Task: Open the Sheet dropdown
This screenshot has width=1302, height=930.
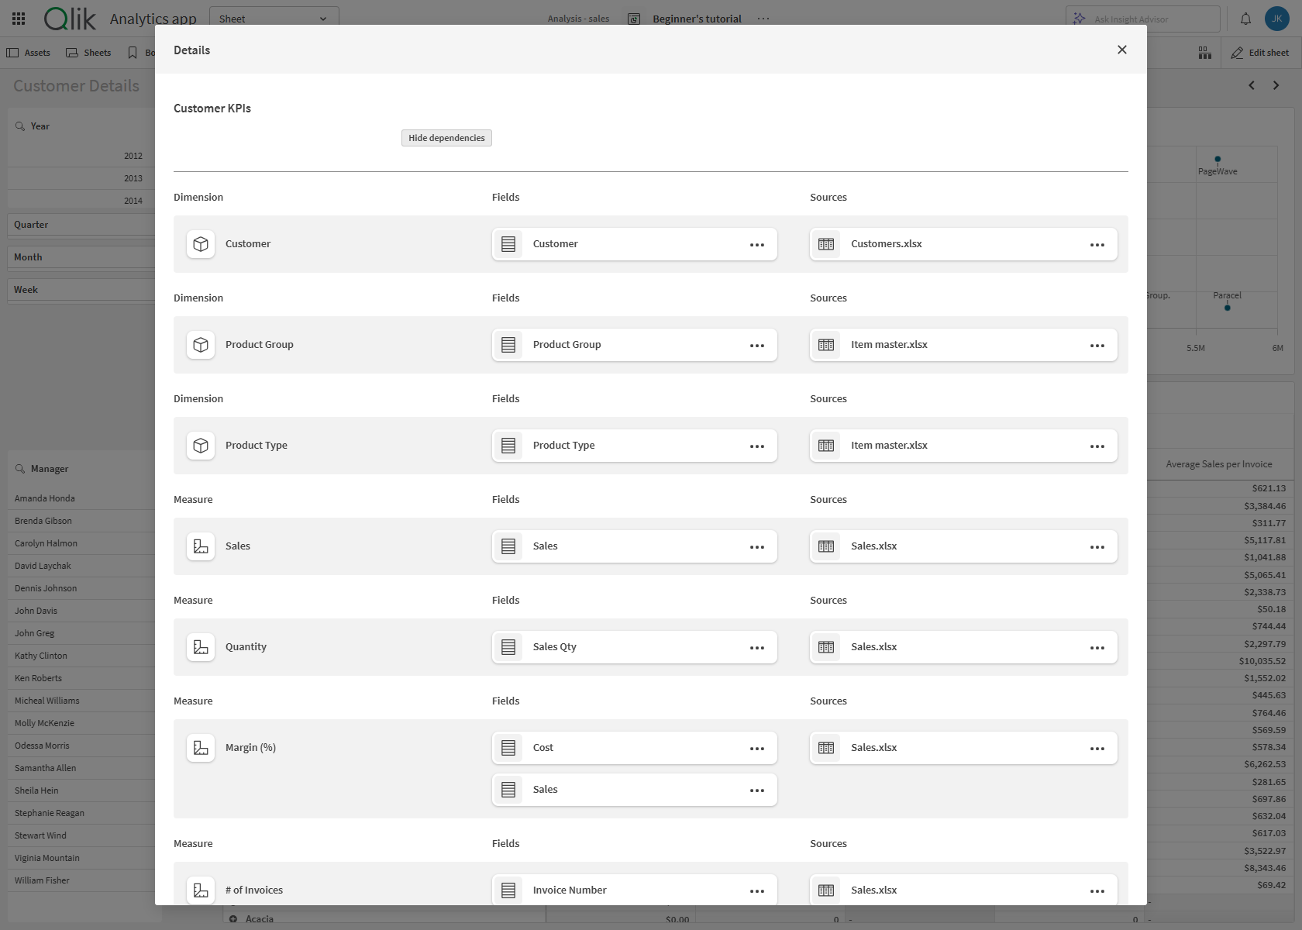Action: [x=274, y=18]
